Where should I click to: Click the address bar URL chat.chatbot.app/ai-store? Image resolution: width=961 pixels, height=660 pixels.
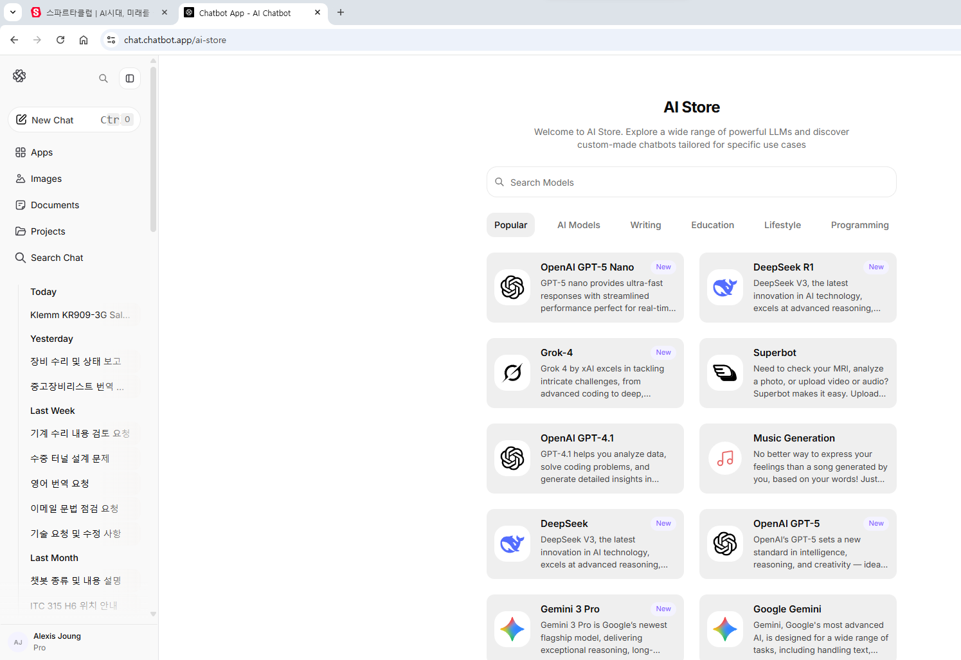pos(175,40)
